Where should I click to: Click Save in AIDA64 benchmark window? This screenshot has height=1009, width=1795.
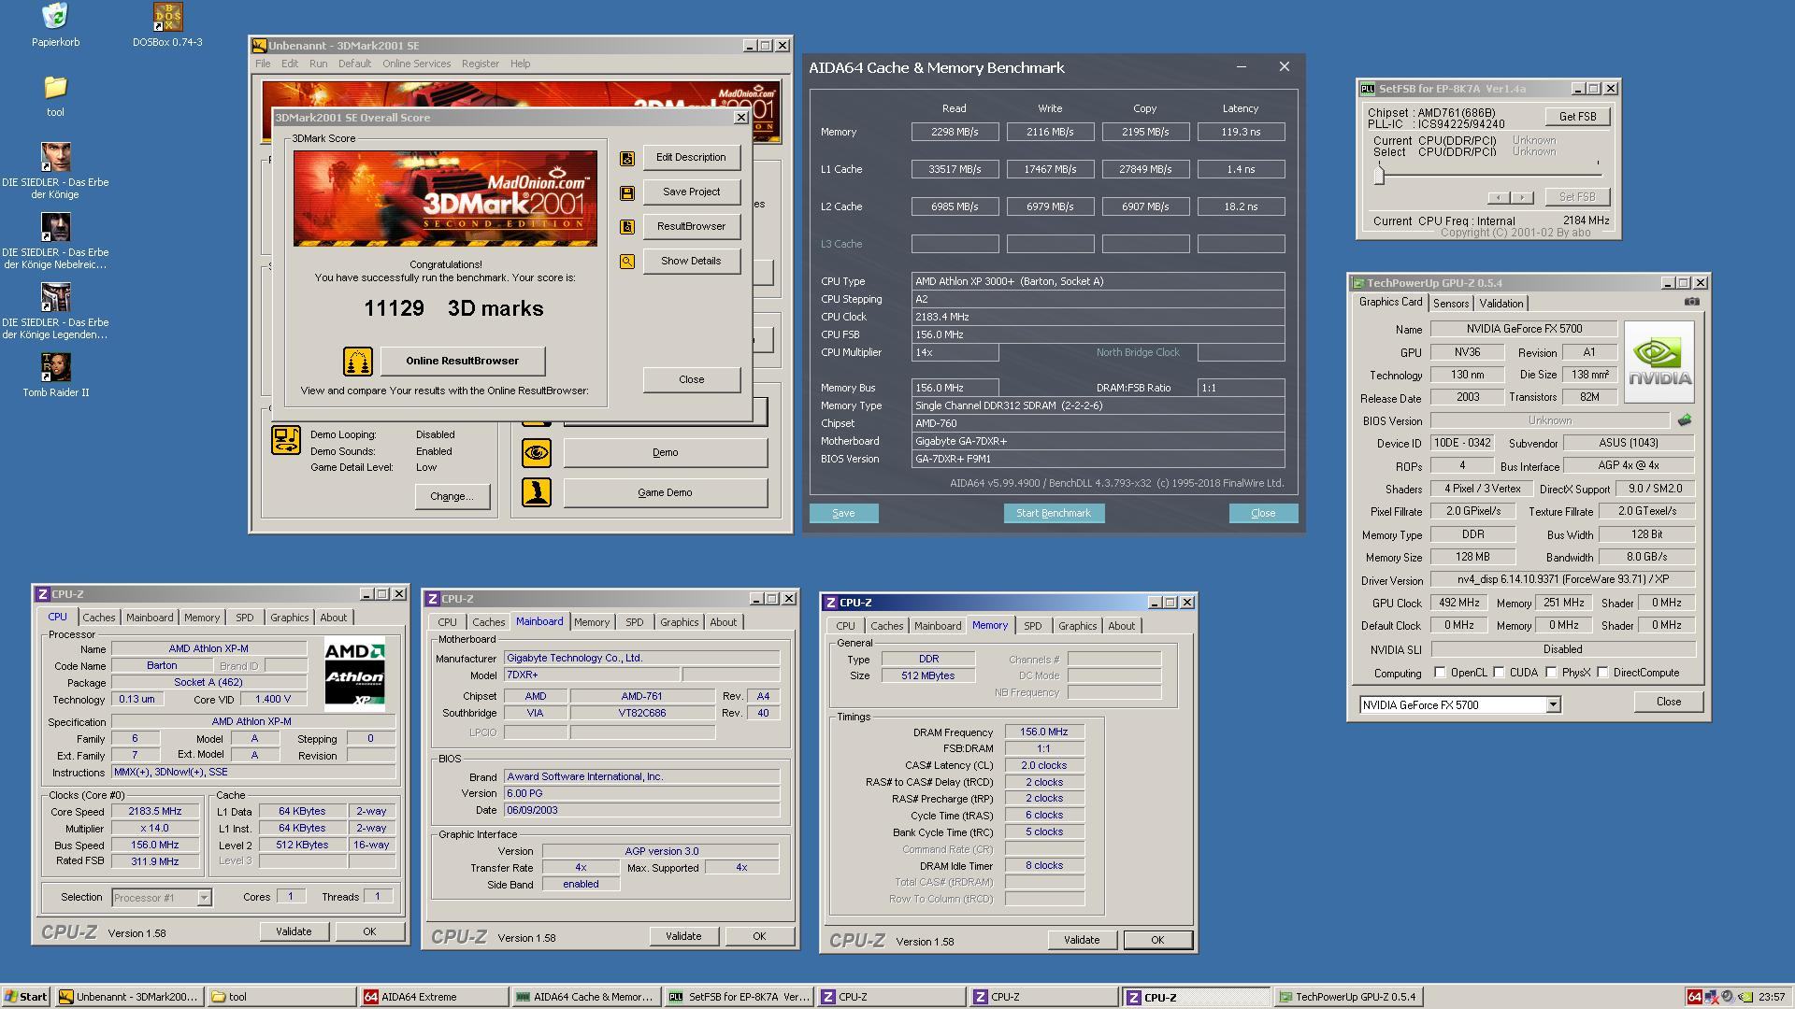click(843, 513)
